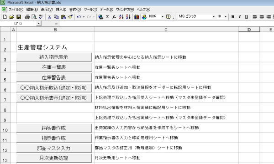Click the AutoSum sigma icon
Screen dimensions: 274x164
tap(107, 17)
